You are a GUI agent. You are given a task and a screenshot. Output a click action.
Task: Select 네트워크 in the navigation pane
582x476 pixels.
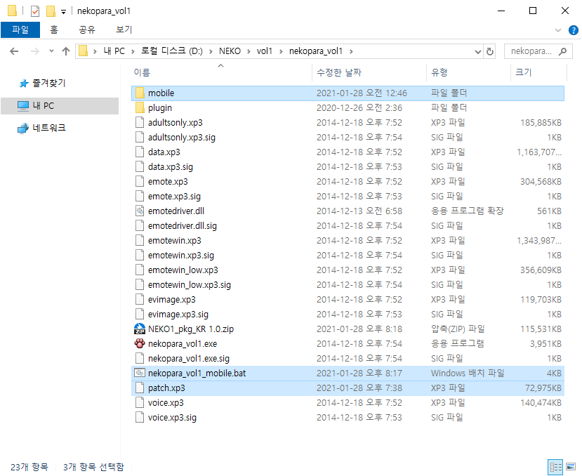click(x=49, y=128)
